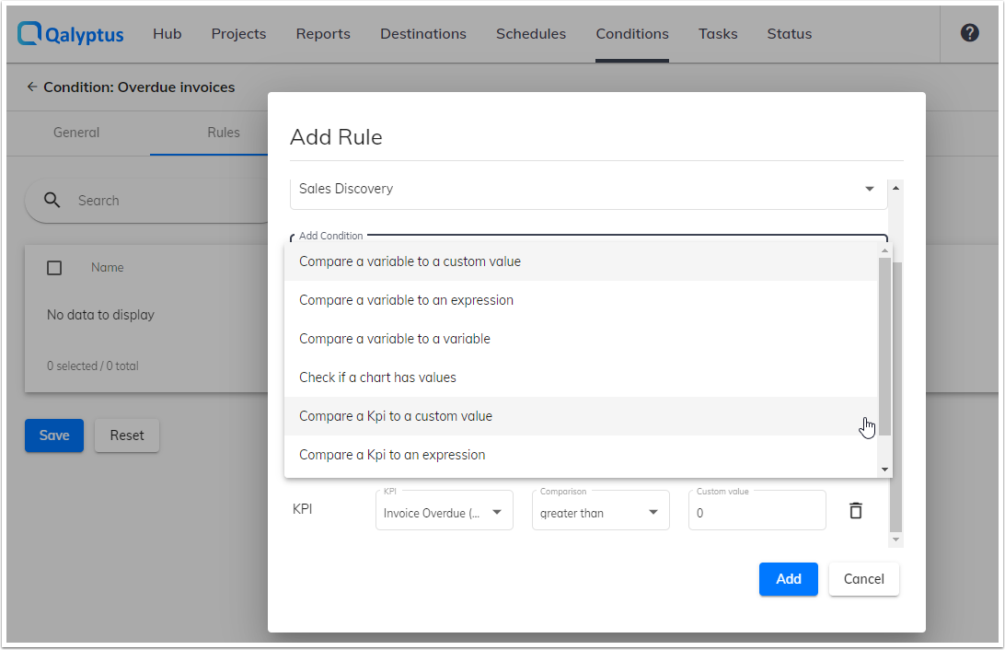Image resolution: width=1005 pixels, height=650 pixels.
Task: Click the help question mark icon
Action: 969,33
